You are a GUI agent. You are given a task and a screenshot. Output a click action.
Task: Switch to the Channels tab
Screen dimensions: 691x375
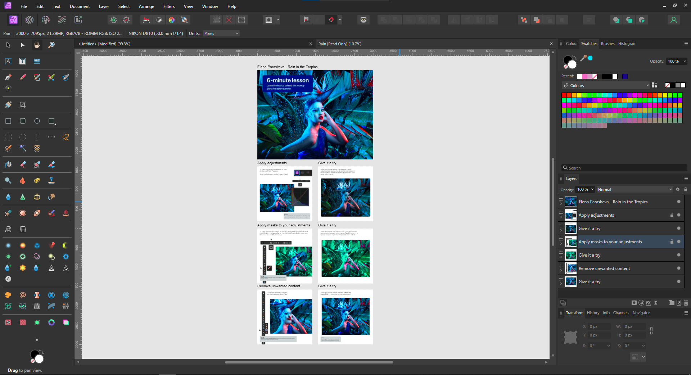621,313
